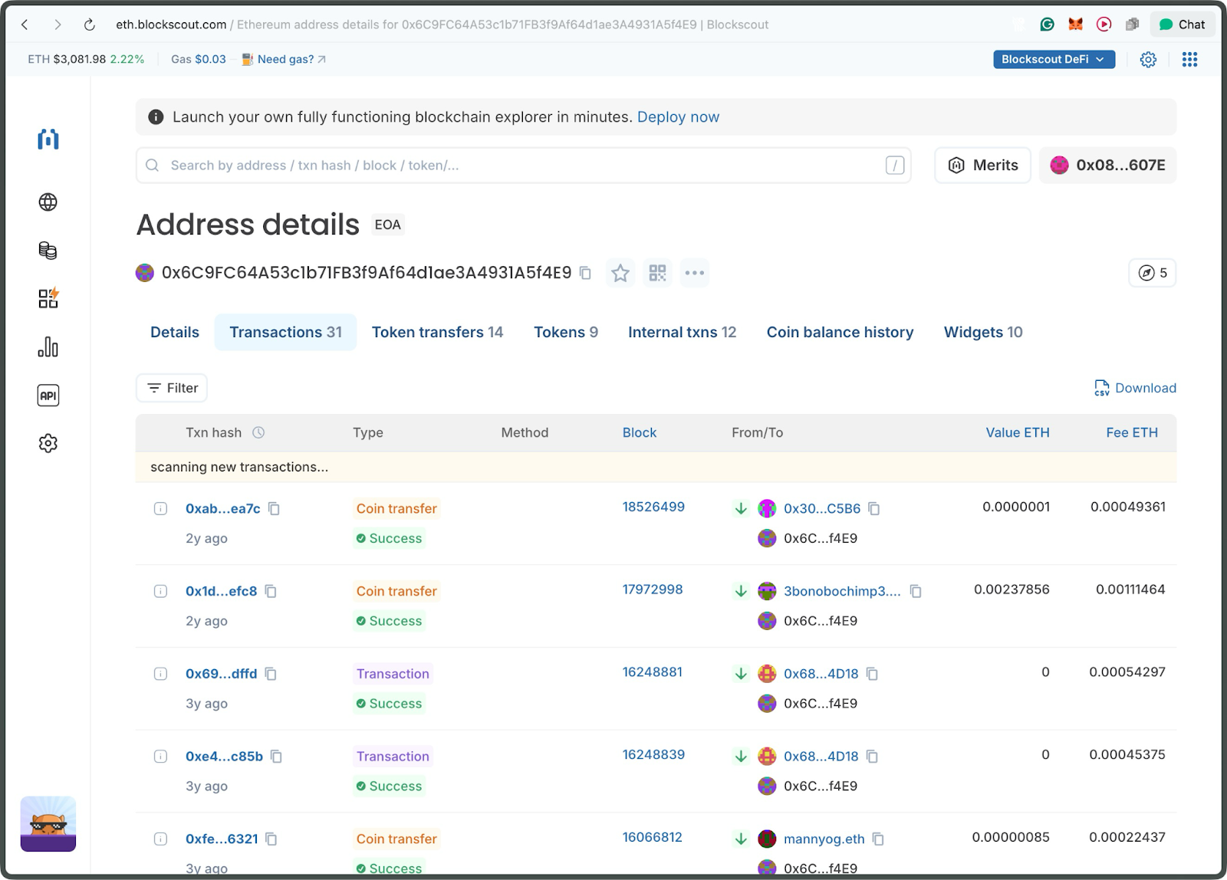Open the API documentation sidebar icon

(48, 395)
